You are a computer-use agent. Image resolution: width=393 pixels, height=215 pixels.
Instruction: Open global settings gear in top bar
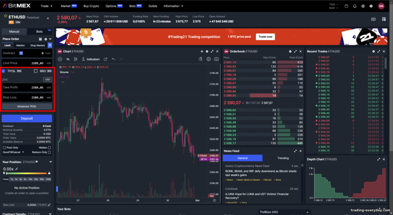(x=363, y=6)
